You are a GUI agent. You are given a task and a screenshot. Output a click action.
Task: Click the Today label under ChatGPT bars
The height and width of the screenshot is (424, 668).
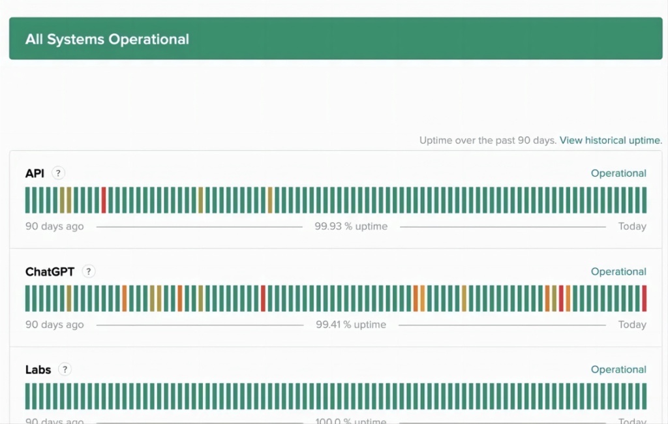coord(632,324)
